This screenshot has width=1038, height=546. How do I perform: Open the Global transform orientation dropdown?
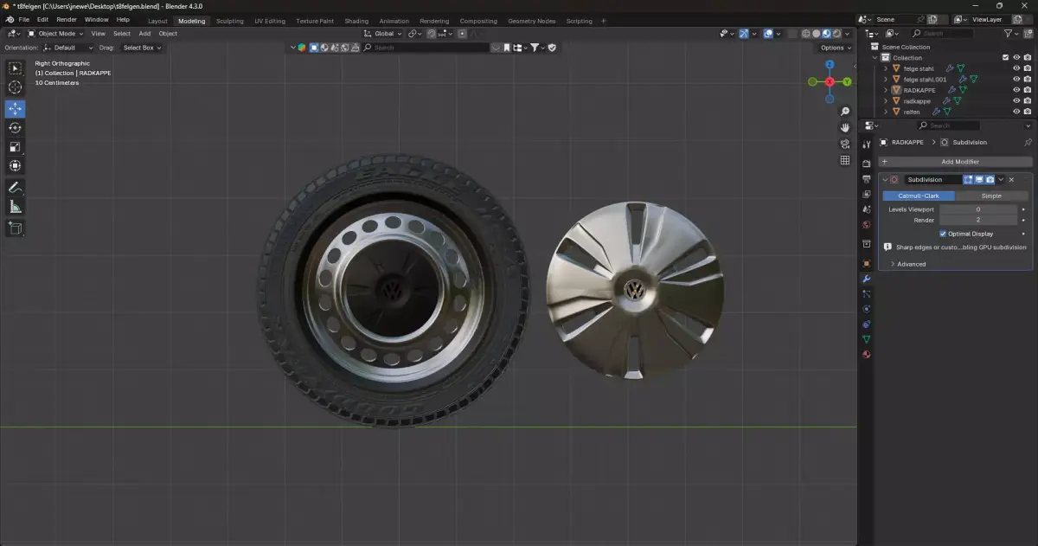381,34
